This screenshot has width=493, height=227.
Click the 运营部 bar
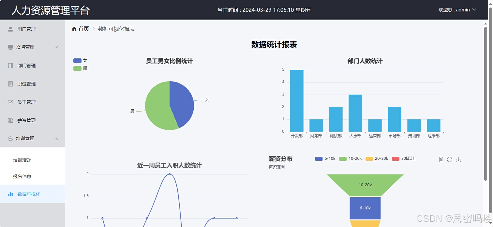point(375,126)
